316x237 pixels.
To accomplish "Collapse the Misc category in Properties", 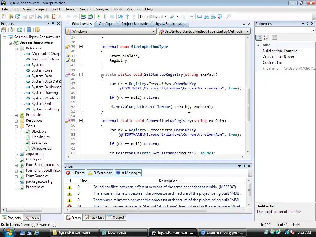I will 259,45.
